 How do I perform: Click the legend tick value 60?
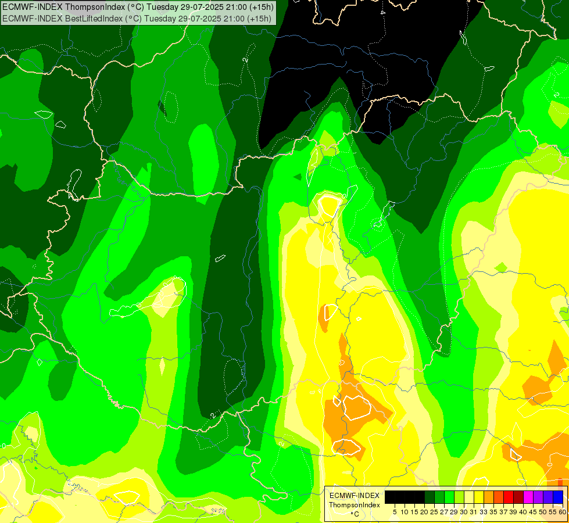pyautogui.click(x=563, y=512)
